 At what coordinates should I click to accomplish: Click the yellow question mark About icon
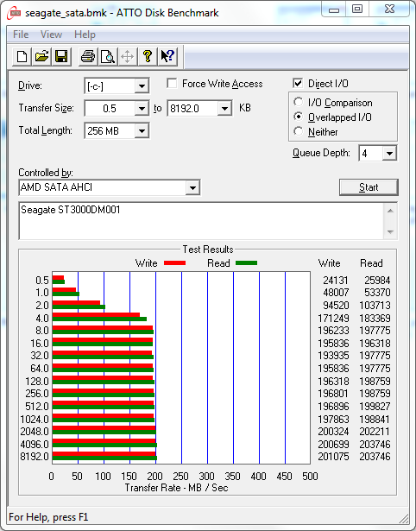tap(148, 56)
